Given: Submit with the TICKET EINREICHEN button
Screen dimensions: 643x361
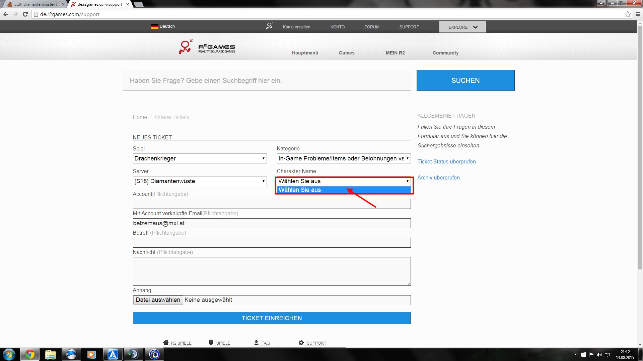Looking at the screenshot, I should click(x=272, y=318).
